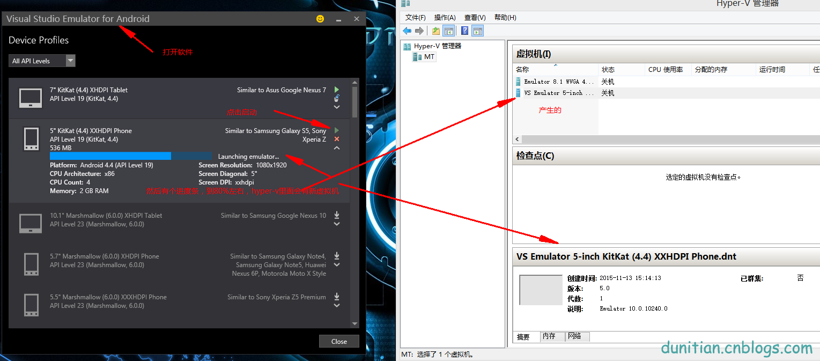
Task: Open the All API Levels dropdown
Action: [x=42, y=61]
